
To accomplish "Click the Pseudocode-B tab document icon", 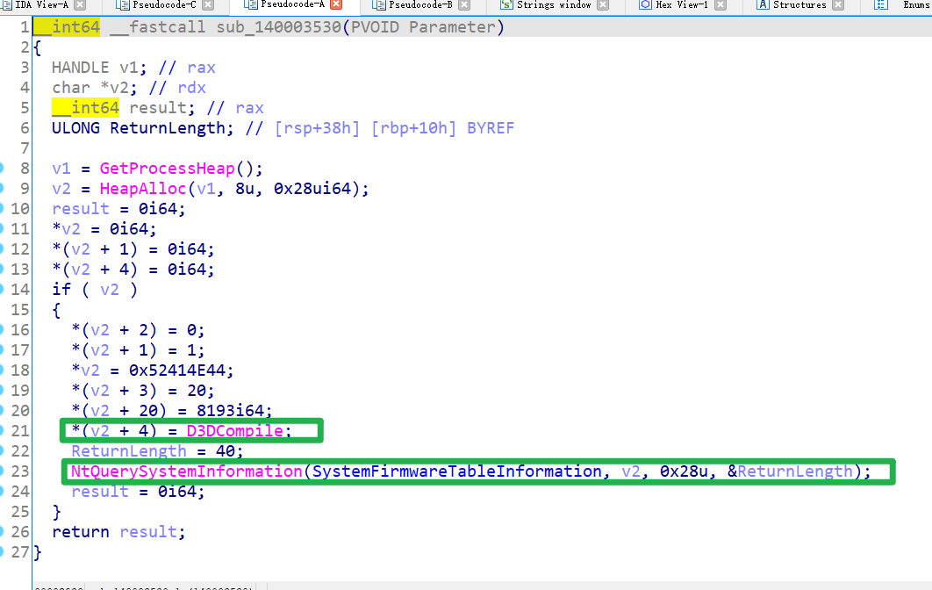I will 378,4.
